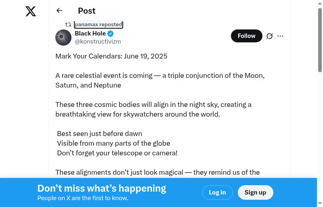Click the vertical scrollbar thumb
The height and width of the screenshot is (207, 323).
click(x=320, y=40)
